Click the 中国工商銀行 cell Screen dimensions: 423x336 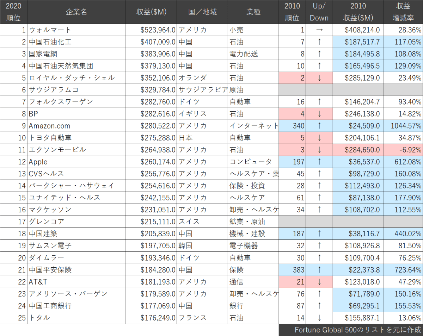pyautogui.click(x=76, y=305)
